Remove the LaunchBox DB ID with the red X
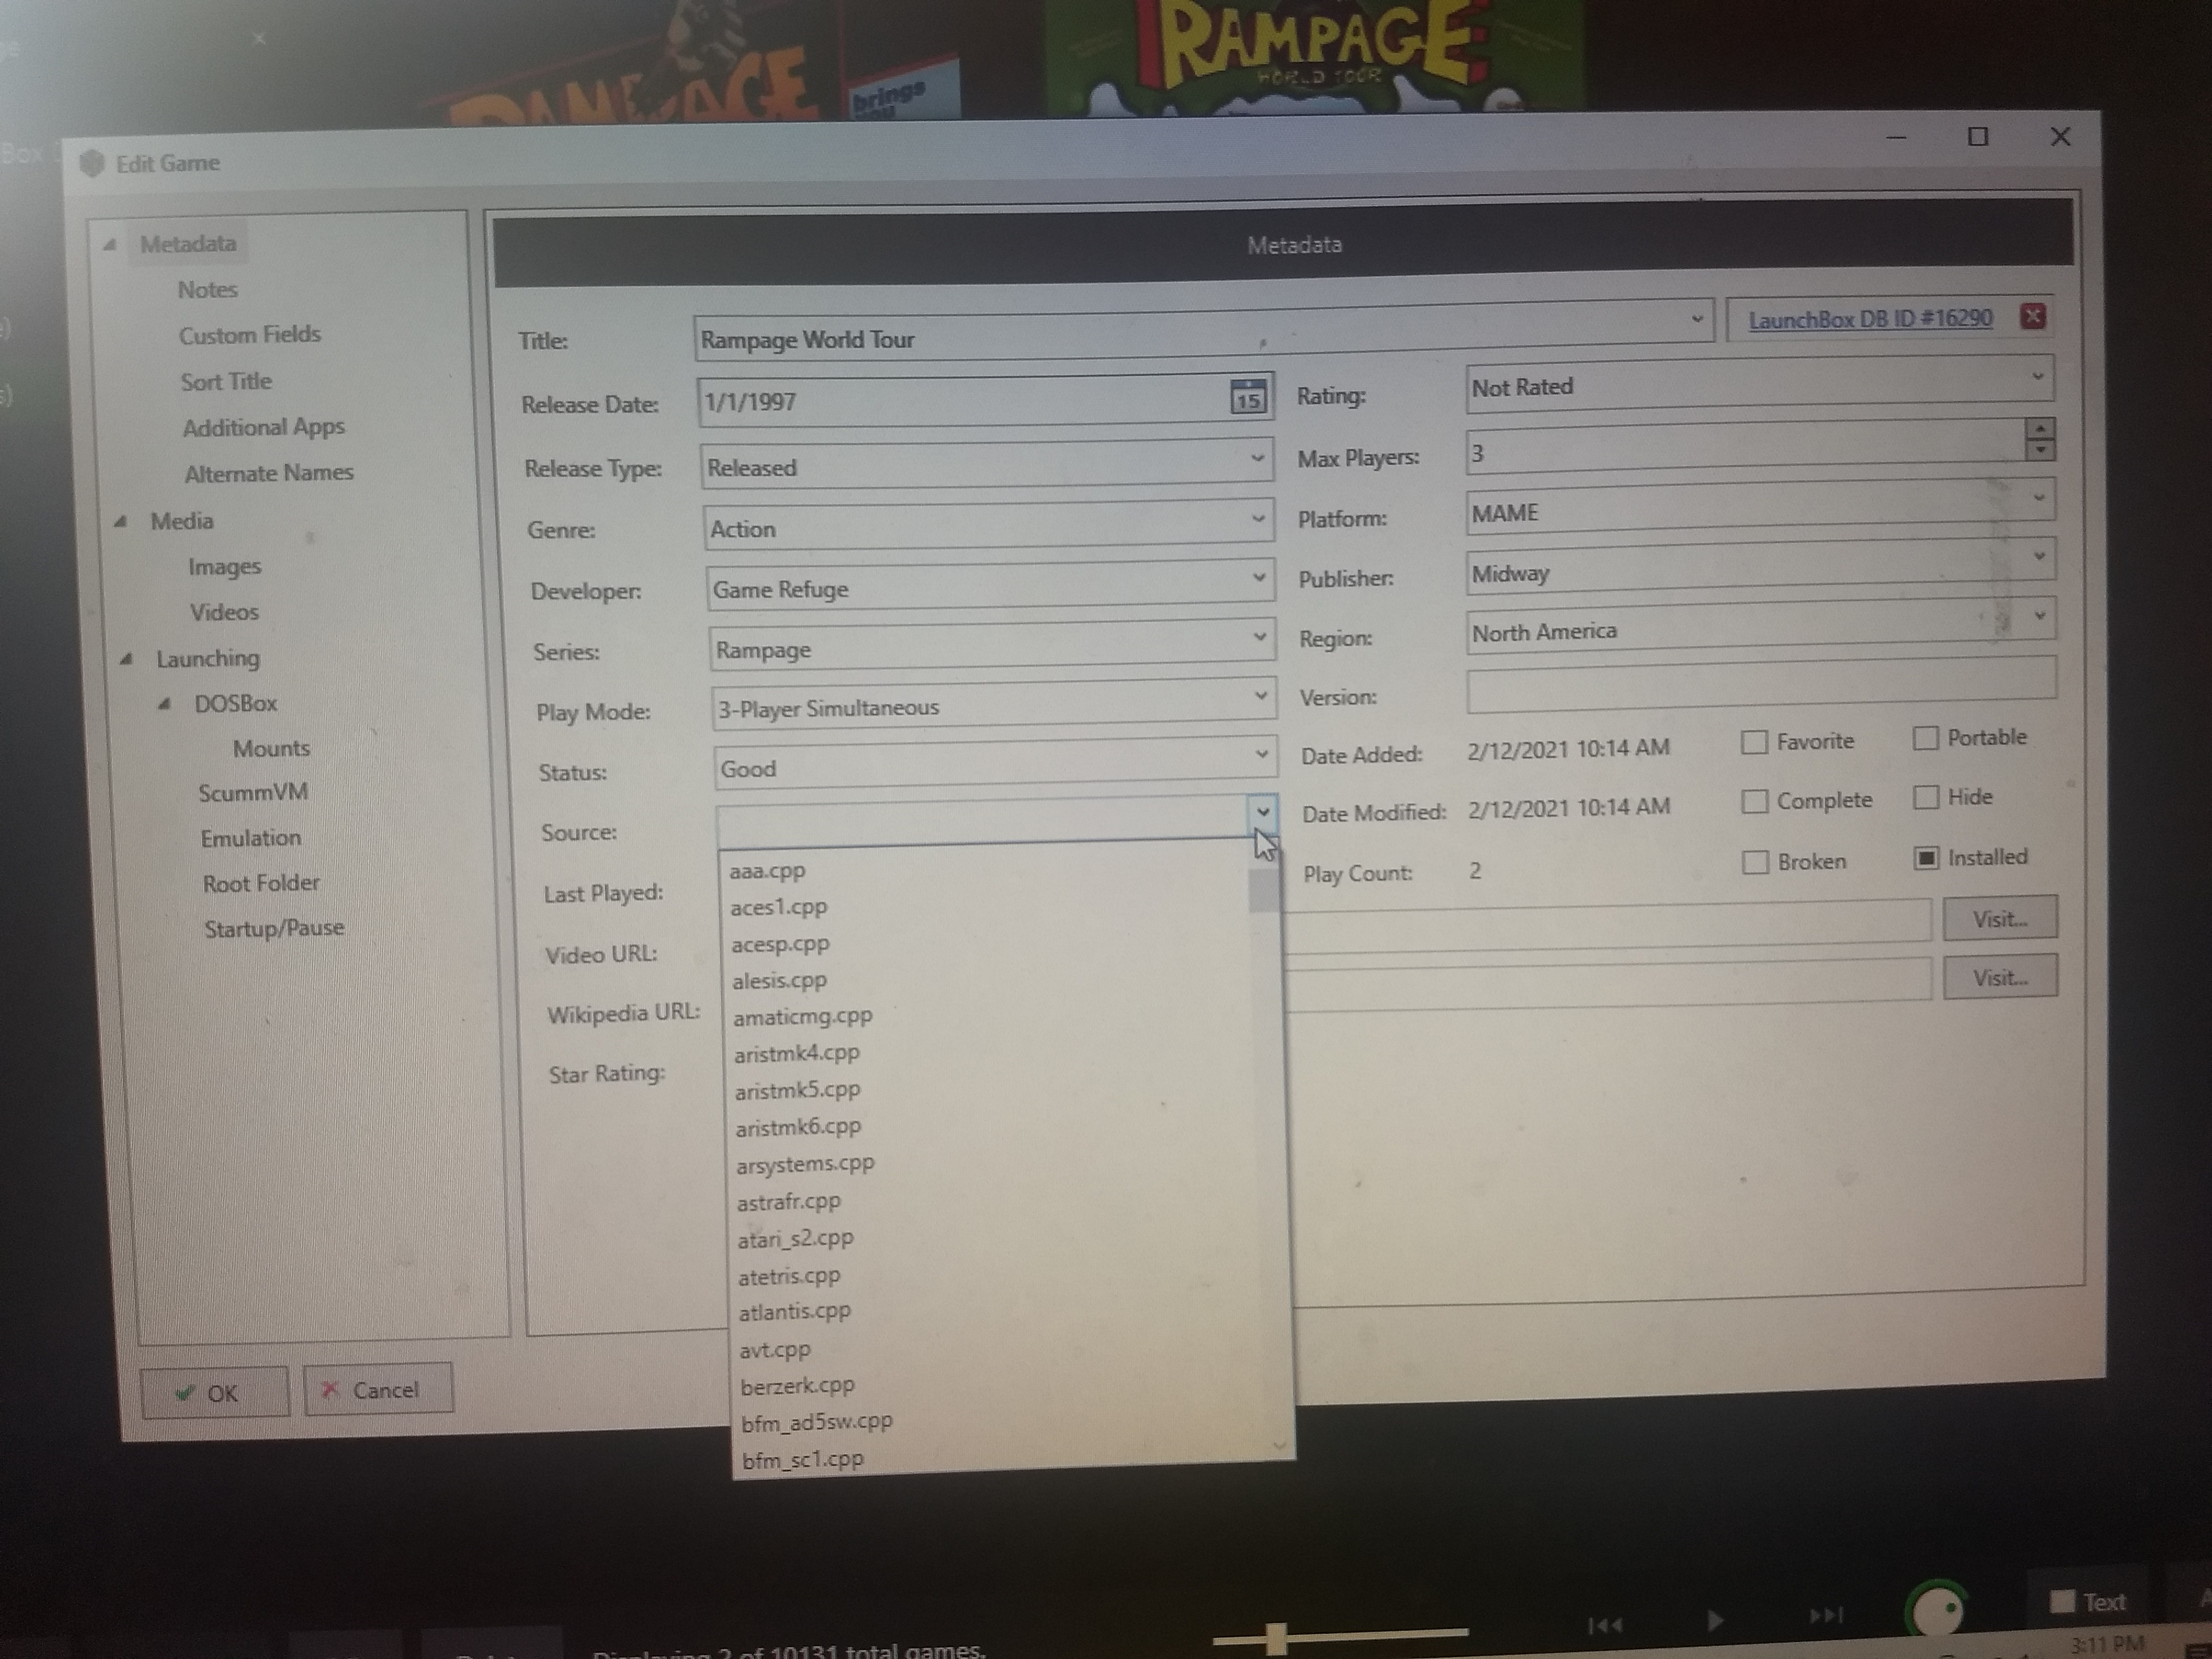Image resolution: width=2212 pixels, height=1659 pixels. click(2032, 317)
